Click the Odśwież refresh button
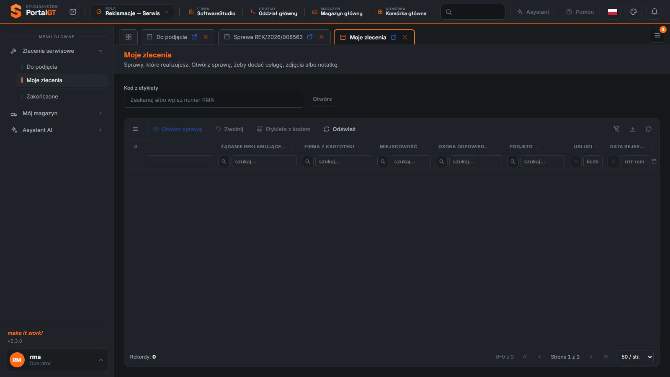The height and width of the screenshot is (377, 670). coord(340,129)
